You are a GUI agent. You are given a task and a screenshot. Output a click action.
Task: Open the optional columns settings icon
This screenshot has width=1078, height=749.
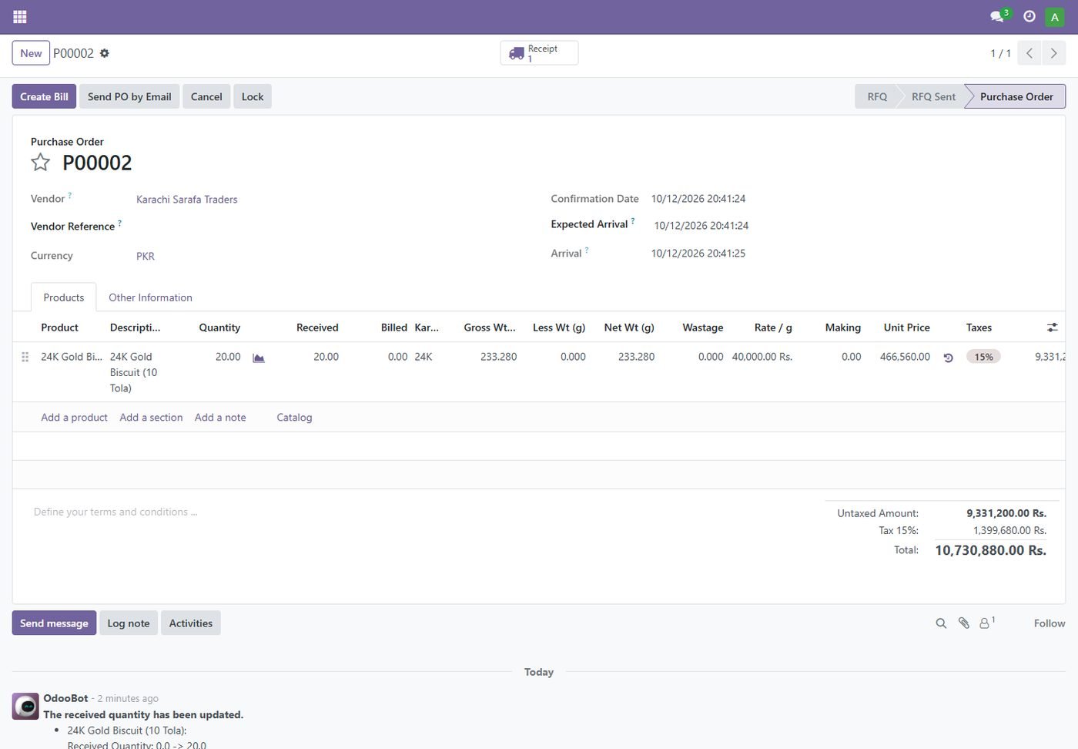(x=1052, y=327)
